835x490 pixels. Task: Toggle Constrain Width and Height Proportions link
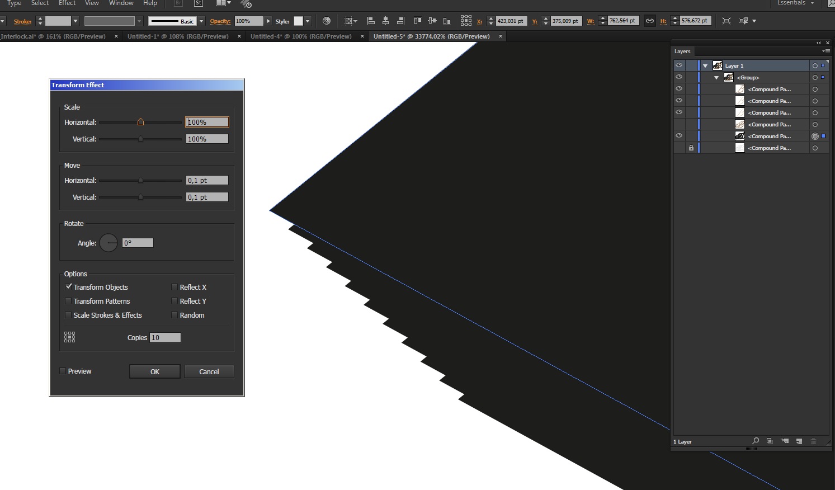(649, 21)
